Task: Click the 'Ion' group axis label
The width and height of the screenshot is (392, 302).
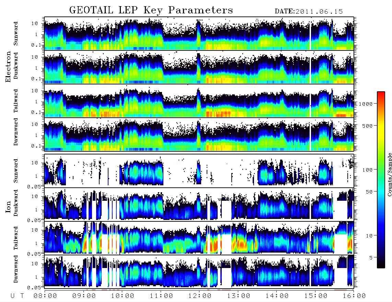Action: coord(8,207)
